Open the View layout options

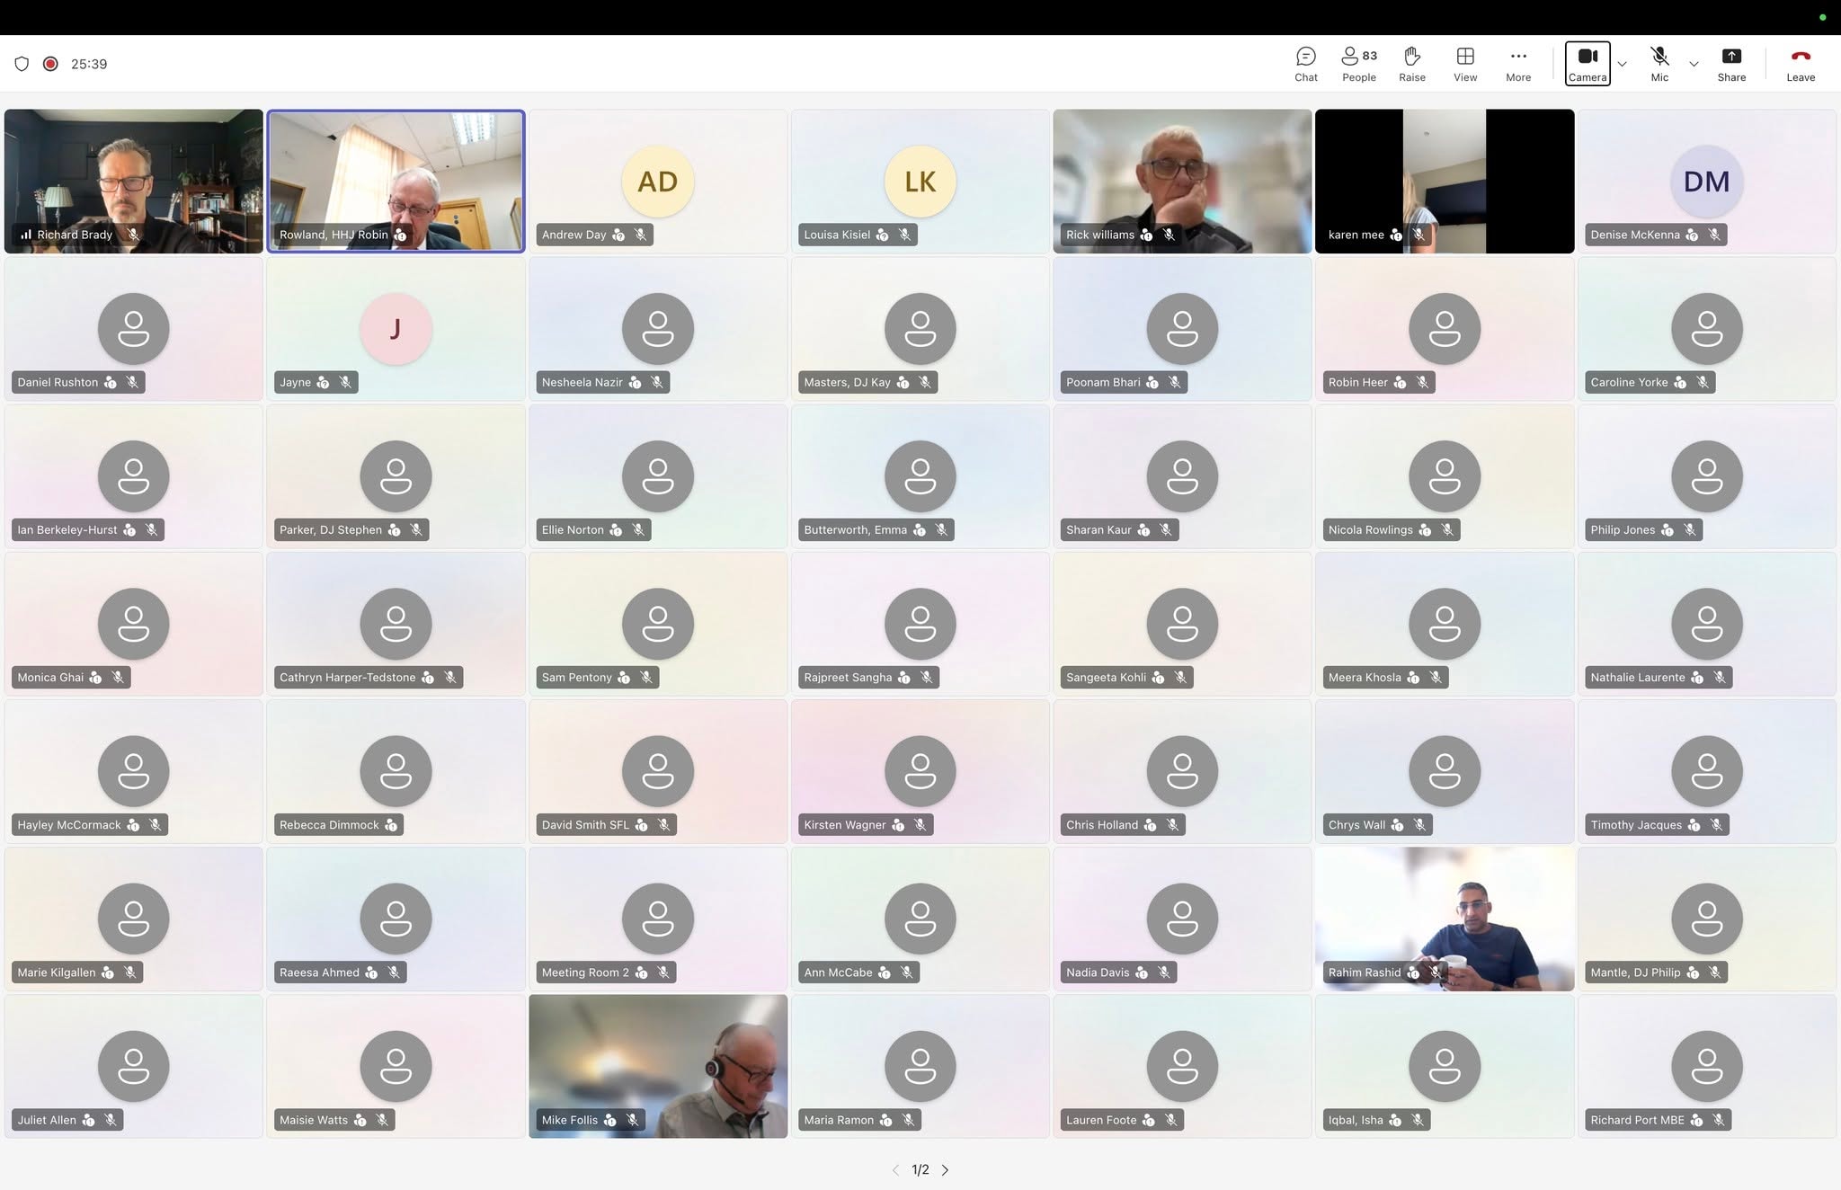[x=1464, y=65]
